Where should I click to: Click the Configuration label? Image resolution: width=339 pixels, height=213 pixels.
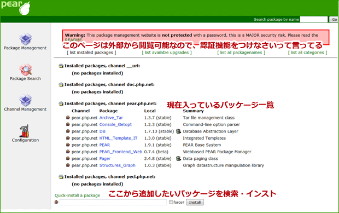pyautogui.click(x=25, y=140)
